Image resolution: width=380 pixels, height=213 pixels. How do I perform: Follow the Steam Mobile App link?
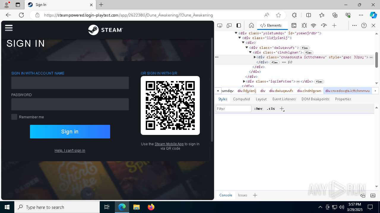[x=169, y=144]
